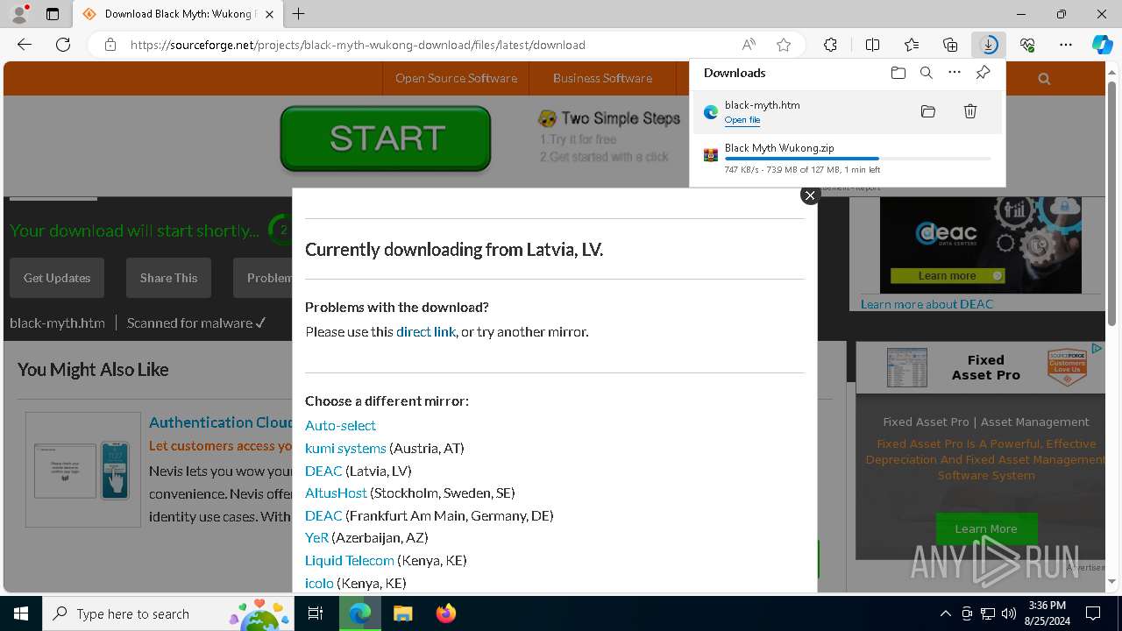
Task: Open notification center icon
Action: tap(1093, 613)
